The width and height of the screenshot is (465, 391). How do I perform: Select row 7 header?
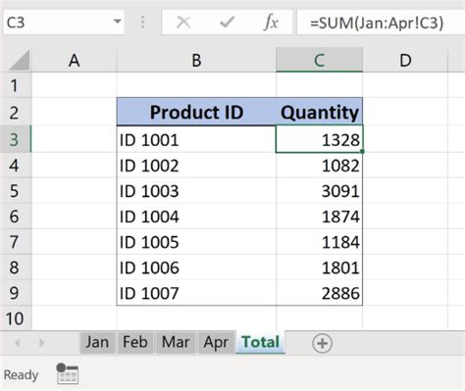coord(16,242)
